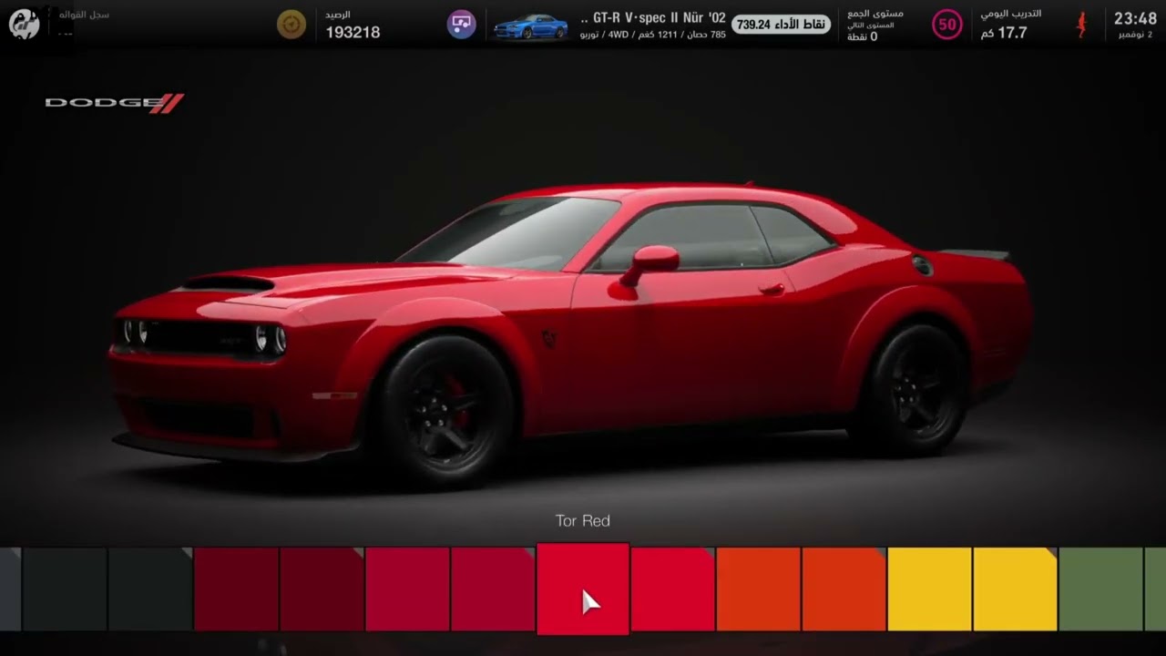Select the yellow swatch with corner mark
The width and height of the screenshot is (1166, 656).
pyautogui.click(x=1015, y=589)
